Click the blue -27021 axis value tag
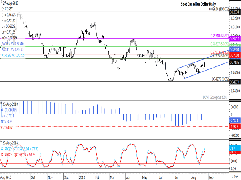Viewport: 241px width, 180px height. tap(235, 120)
